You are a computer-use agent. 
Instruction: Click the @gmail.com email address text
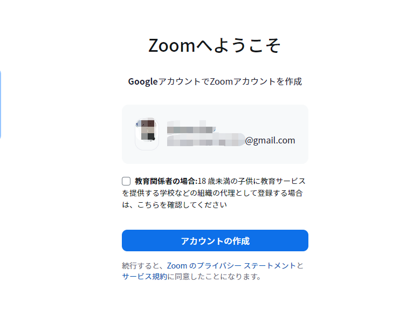tap(270, 140)
